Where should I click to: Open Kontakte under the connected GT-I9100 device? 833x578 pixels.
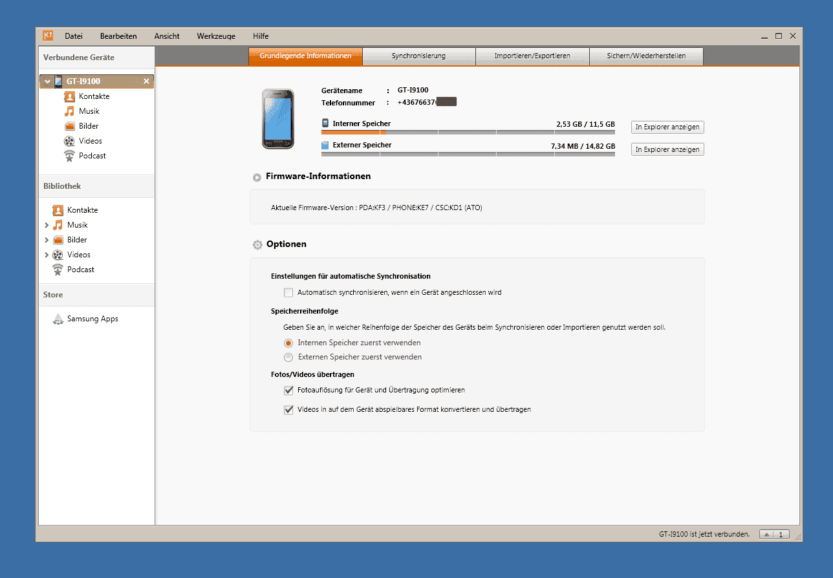click(x=87, y=96)
